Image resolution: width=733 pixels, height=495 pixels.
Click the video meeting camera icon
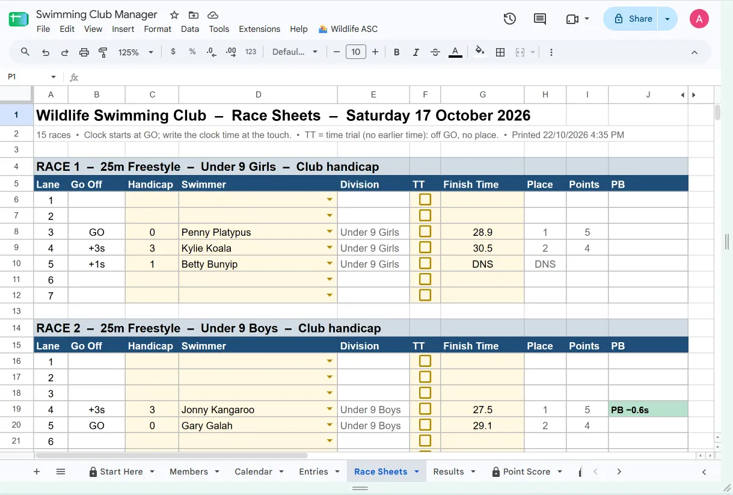click(572, 19)
